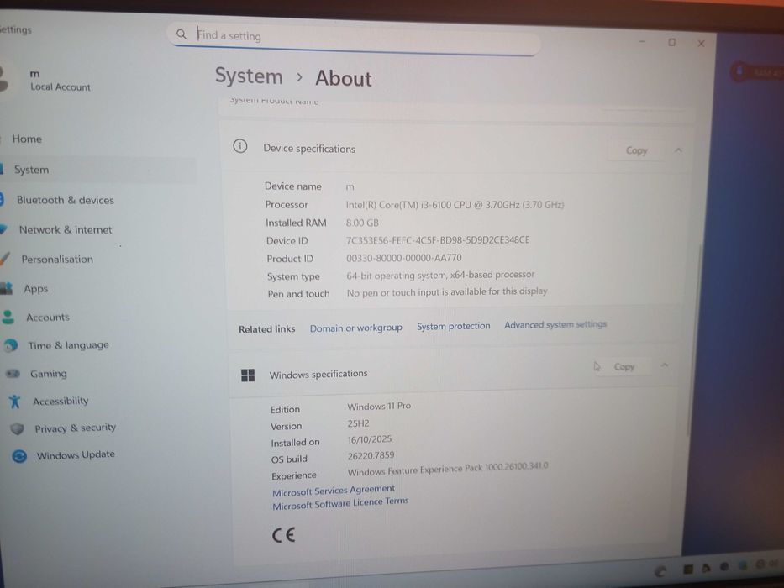Image resolution: width=784 pixels, height=588 pixels.
Task: Open Domain or workgroup link
Action: pyautogui.click(x=356, y=328)
